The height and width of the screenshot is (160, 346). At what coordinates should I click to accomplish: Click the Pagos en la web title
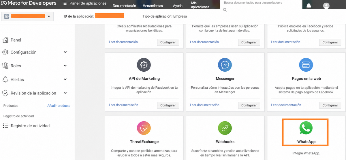tap(306, 79)
